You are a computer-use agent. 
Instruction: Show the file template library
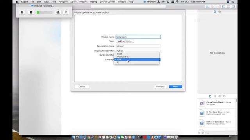coord(210,96)
